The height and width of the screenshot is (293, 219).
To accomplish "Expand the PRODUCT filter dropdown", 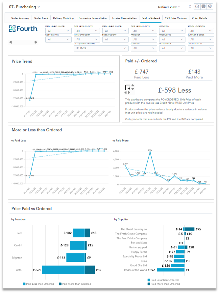I will 144,39.
